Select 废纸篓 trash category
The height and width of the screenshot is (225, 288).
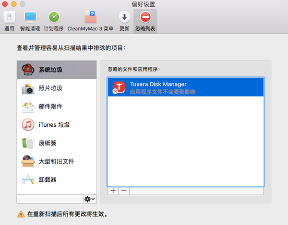tap(57, 143)
